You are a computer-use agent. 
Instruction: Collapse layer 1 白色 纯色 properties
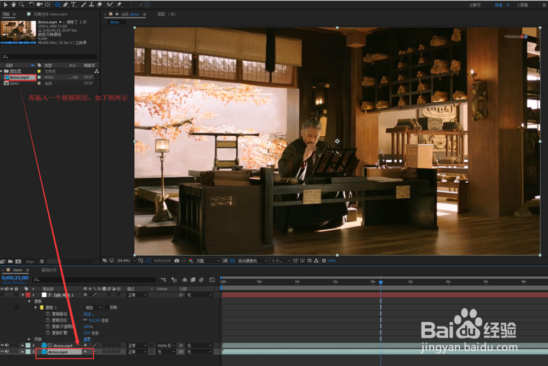[x=23, y=295]
